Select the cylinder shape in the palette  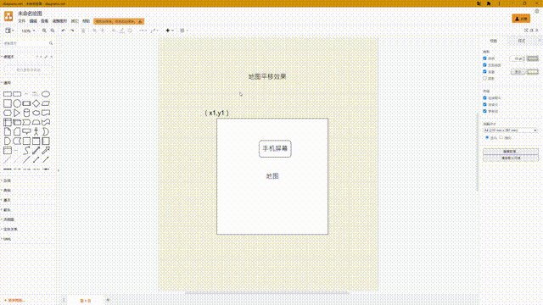(26, 113)
